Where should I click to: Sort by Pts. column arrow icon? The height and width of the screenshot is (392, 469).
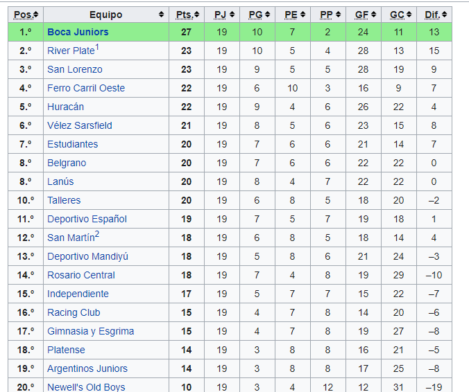(197, 15)
